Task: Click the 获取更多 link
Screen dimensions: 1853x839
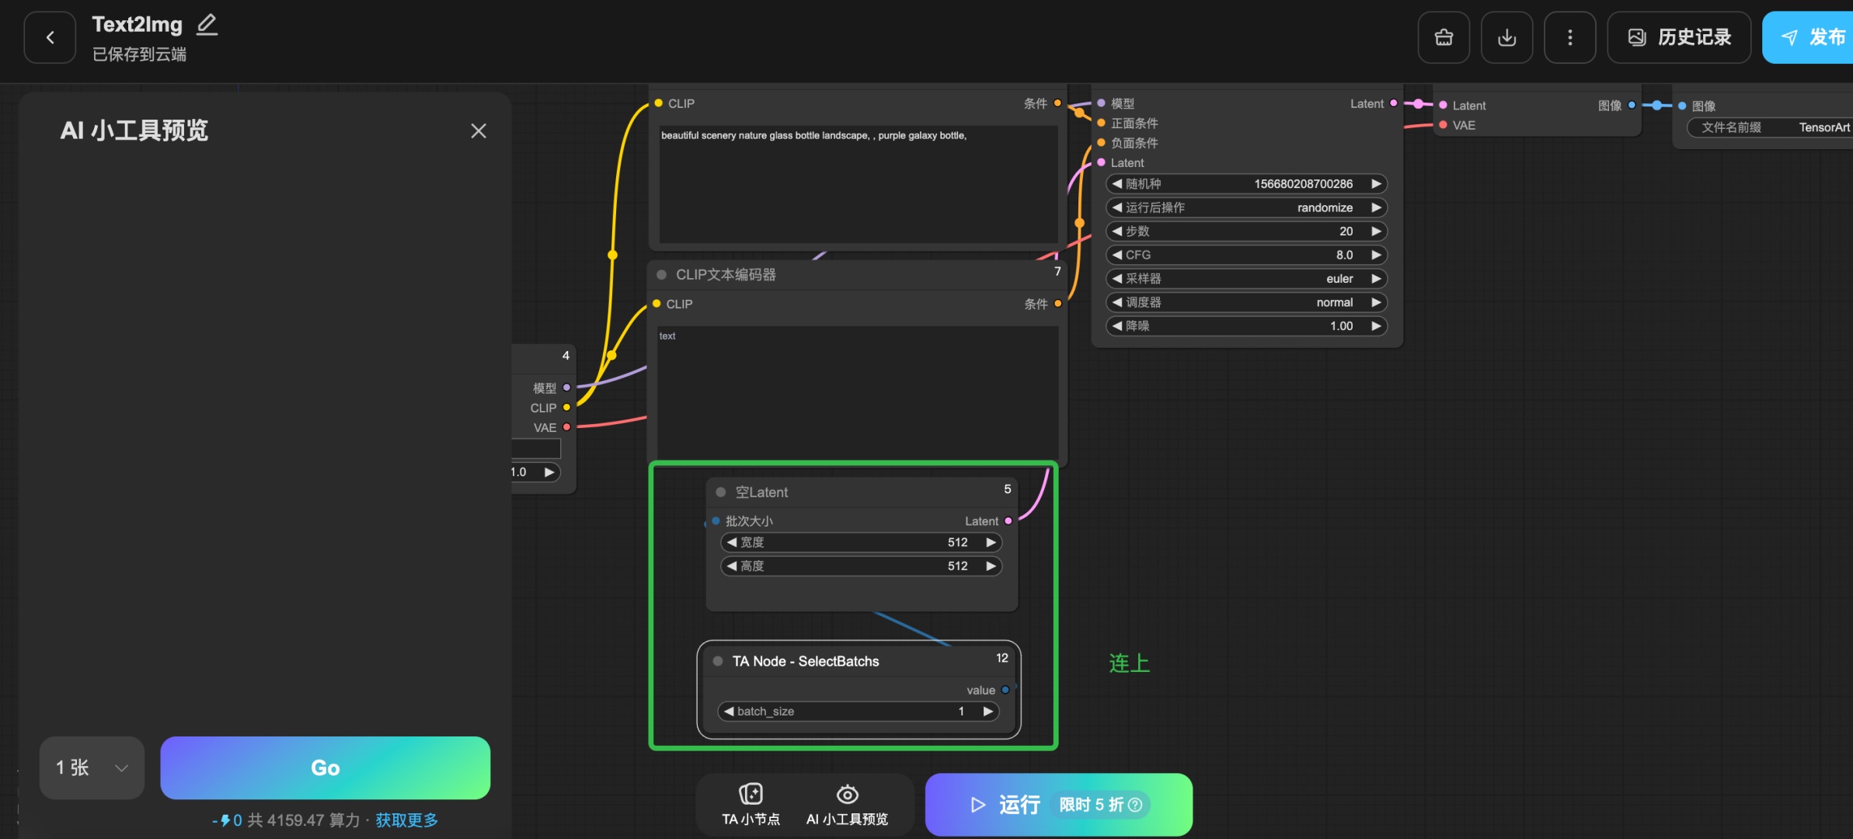Action: tap(406, 820)
